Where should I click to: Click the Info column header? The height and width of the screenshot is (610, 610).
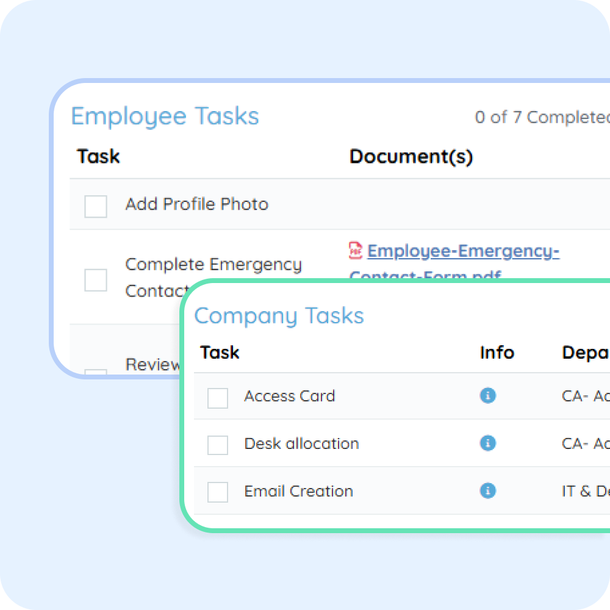(497, 353)
